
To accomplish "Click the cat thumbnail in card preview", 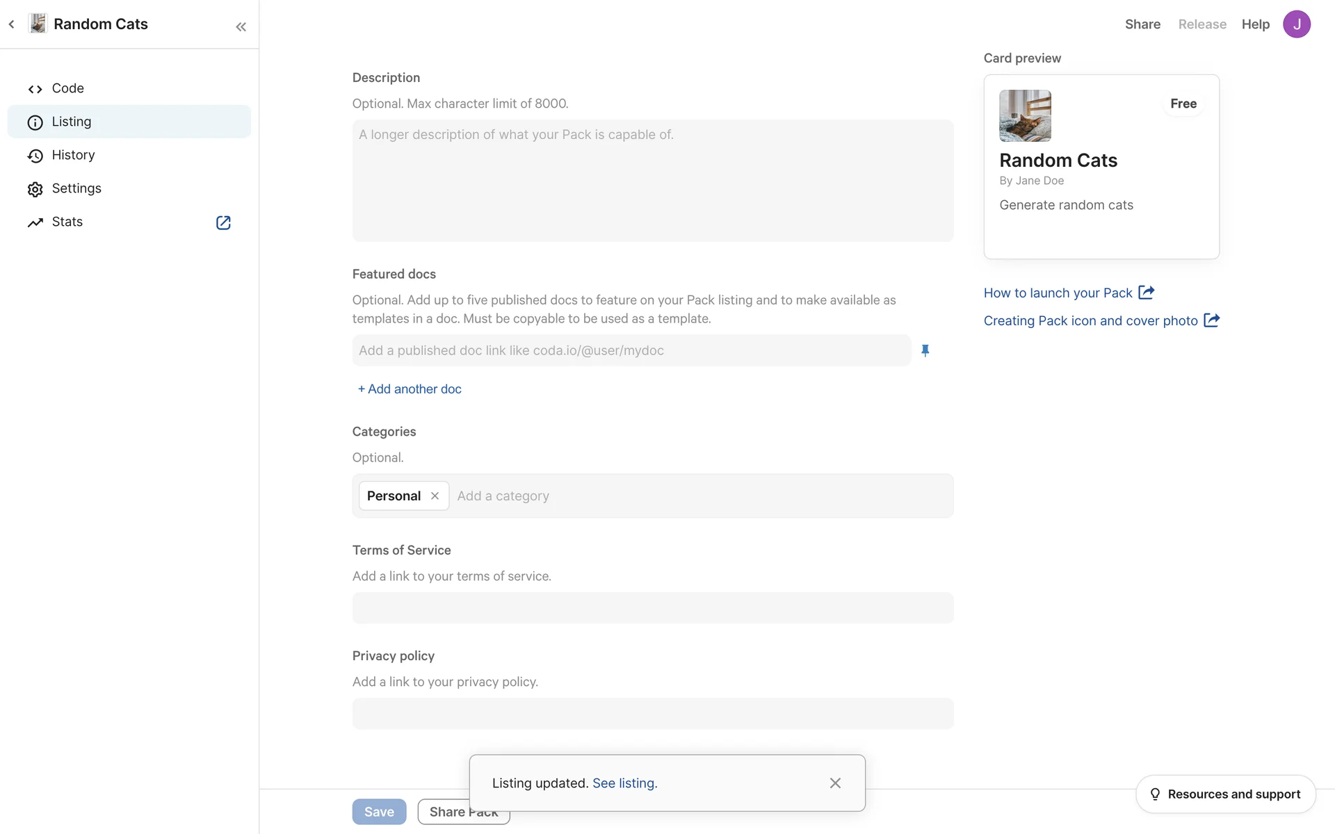I will click(x=1025, y=115).
